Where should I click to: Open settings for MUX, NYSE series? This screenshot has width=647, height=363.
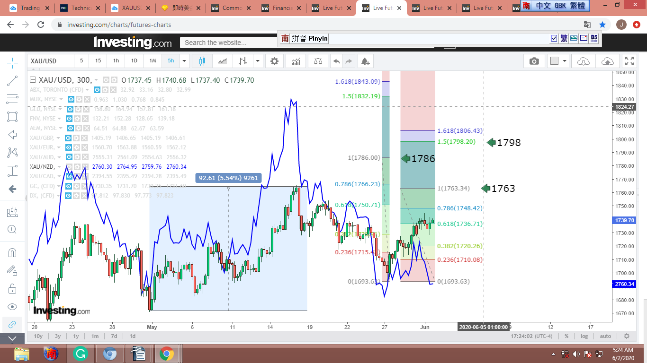79,99
